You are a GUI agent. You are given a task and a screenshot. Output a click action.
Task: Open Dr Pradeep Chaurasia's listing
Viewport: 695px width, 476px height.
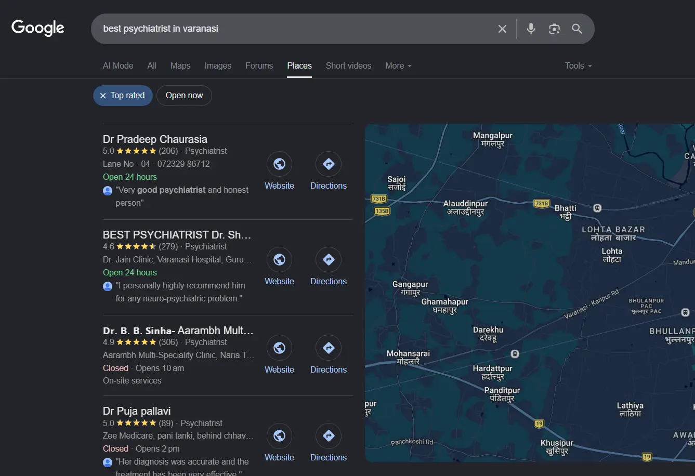[x=155, y=139]
